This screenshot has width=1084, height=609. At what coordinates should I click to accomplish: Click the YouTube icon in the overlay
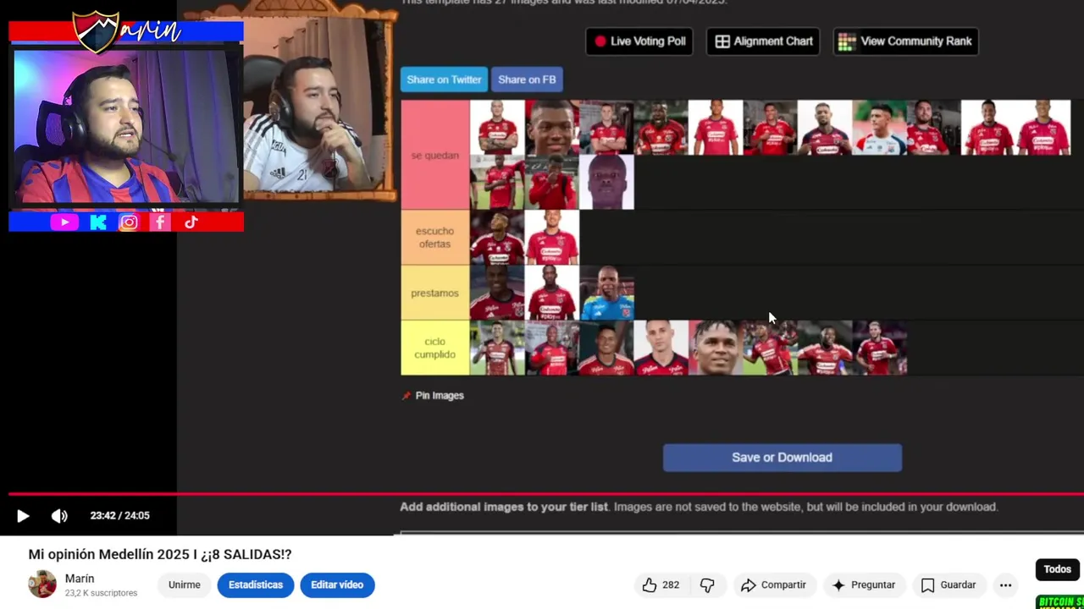(64, 222)
